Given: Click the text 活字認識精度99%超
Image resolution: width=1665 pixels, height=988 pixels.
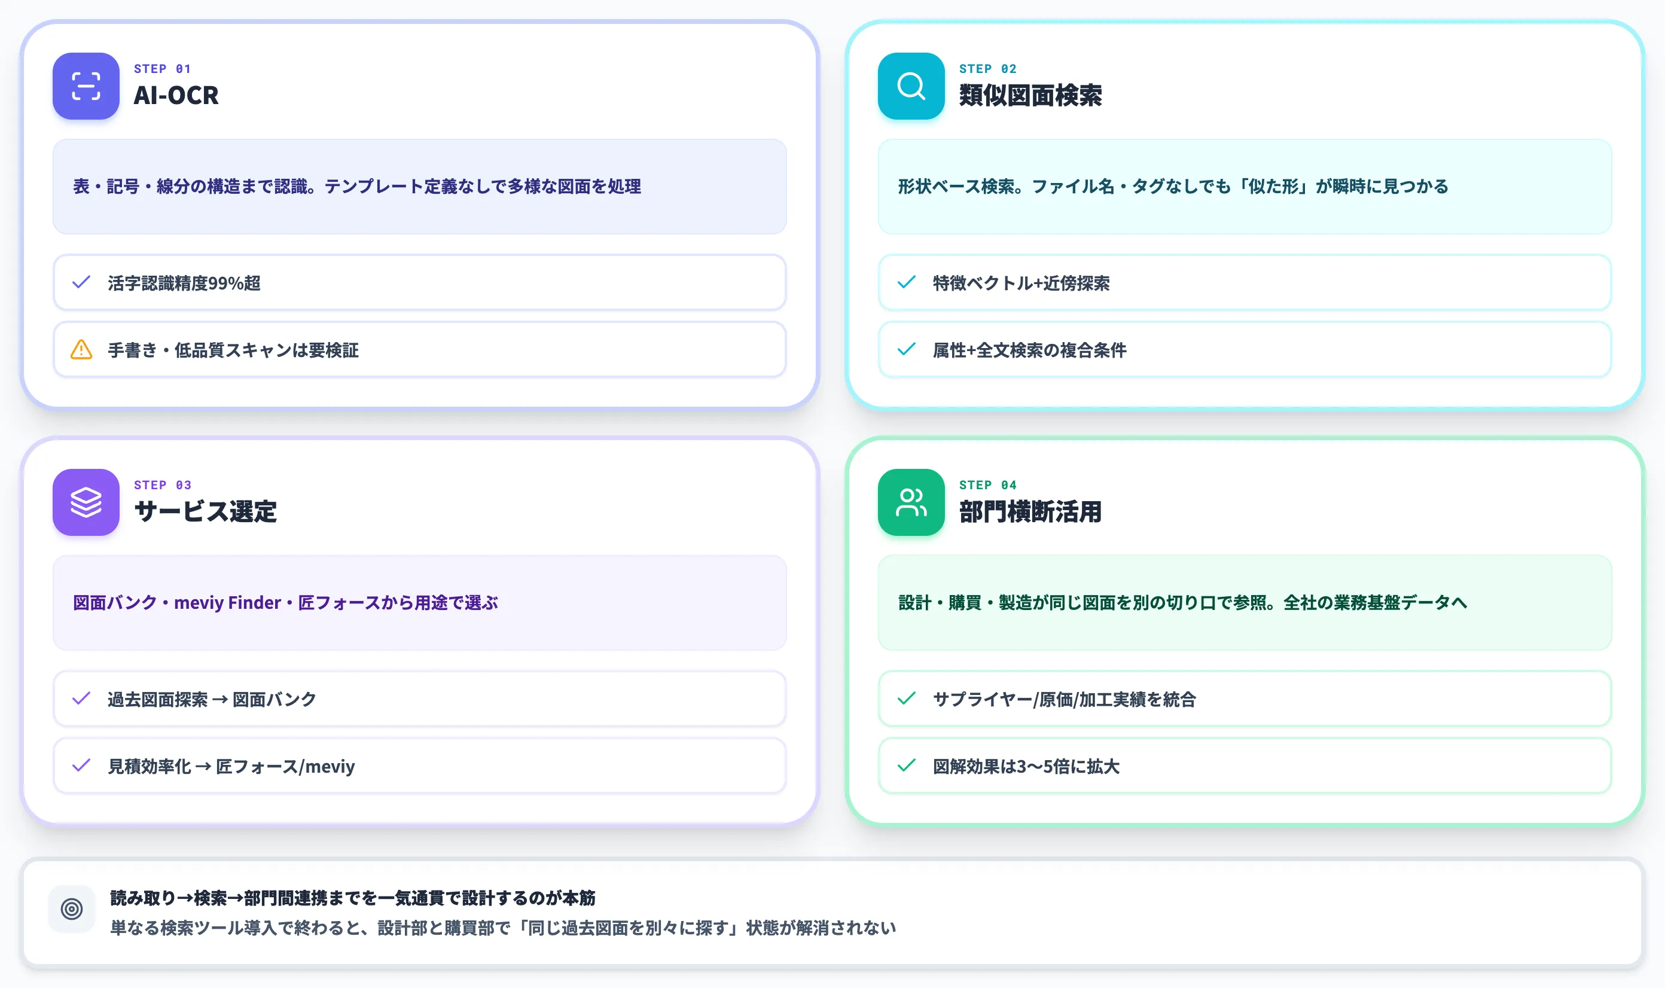Looking at the screenshot, I should pyautogui.click(x=184, y=283).
